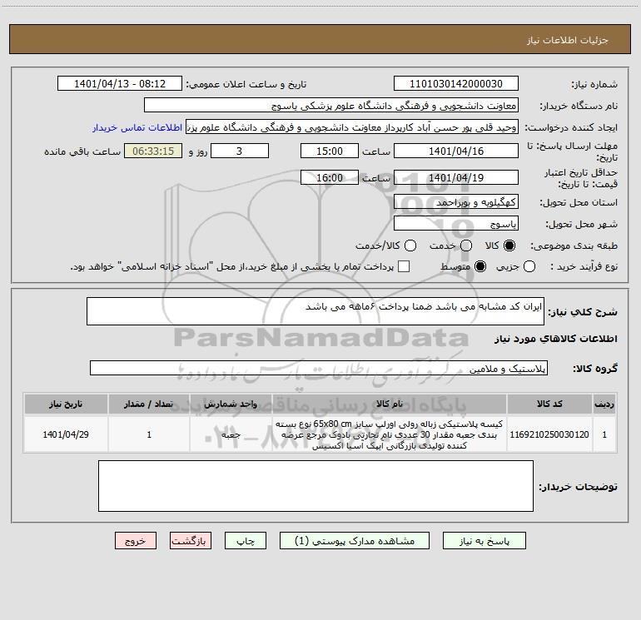The width and height of the screenshot is (641, 620).
Task: Choose the متوسط purchase process option
Action: pyautogui.click(x=480, y=266)
